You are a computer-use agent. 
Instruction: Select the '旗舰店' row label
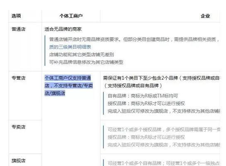pyautogui.click(x=18, y=160)
